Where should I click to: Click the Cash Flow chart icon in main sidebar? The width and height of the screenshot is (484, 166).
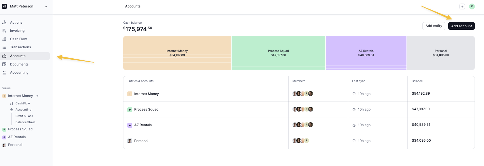click(4, 39)
